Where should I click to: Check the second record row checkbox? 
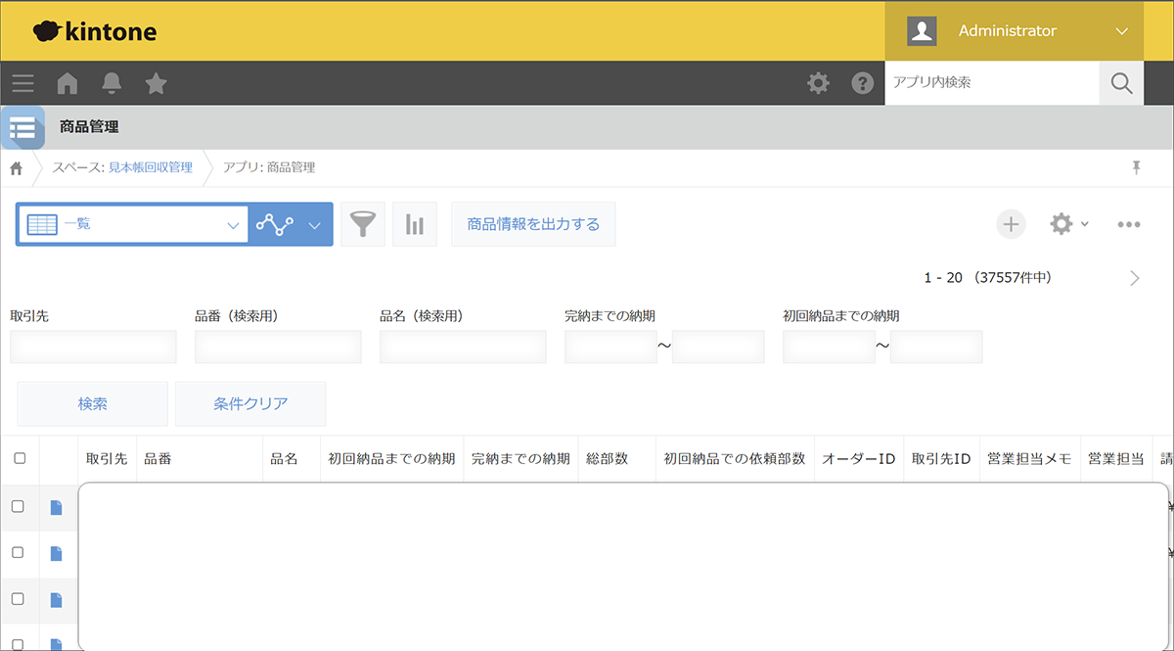pyautogui.click(x=18, y=552)
